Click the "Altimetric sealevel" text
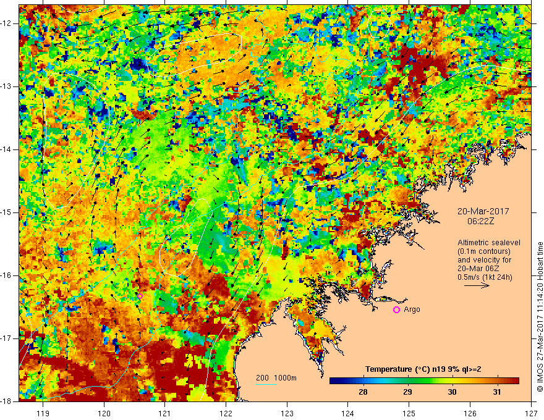The height and width of the screenshot is (420, 544). coord(489,243)
